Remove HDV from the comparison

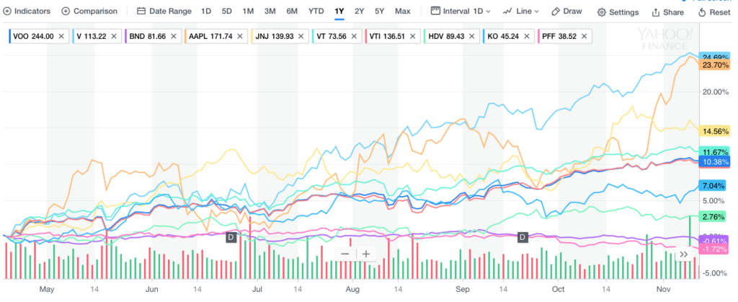[471, 36]
